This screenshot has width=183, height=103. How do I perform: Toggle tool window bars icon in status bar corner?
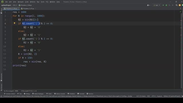(x=1, y=96)
